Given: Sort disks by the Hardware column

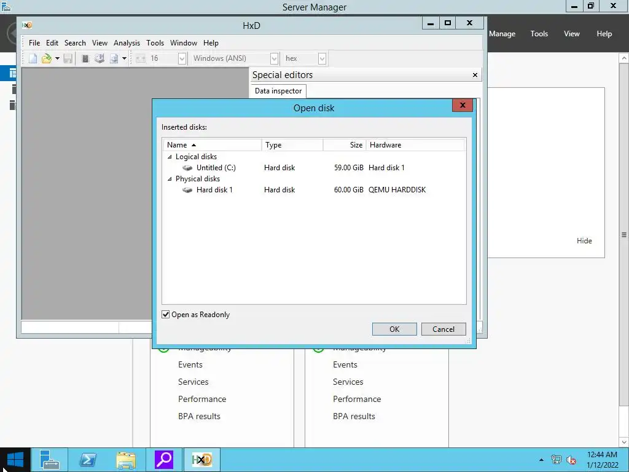Looking at the screenshot, I should [x=416, y=145].
